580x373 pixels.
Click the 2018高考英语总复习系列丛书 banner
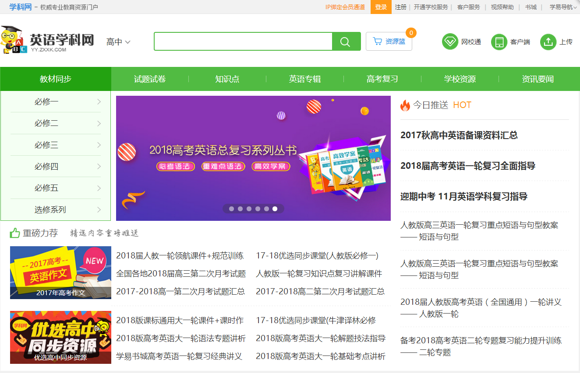pyautogui.click(x=253, y=158)
